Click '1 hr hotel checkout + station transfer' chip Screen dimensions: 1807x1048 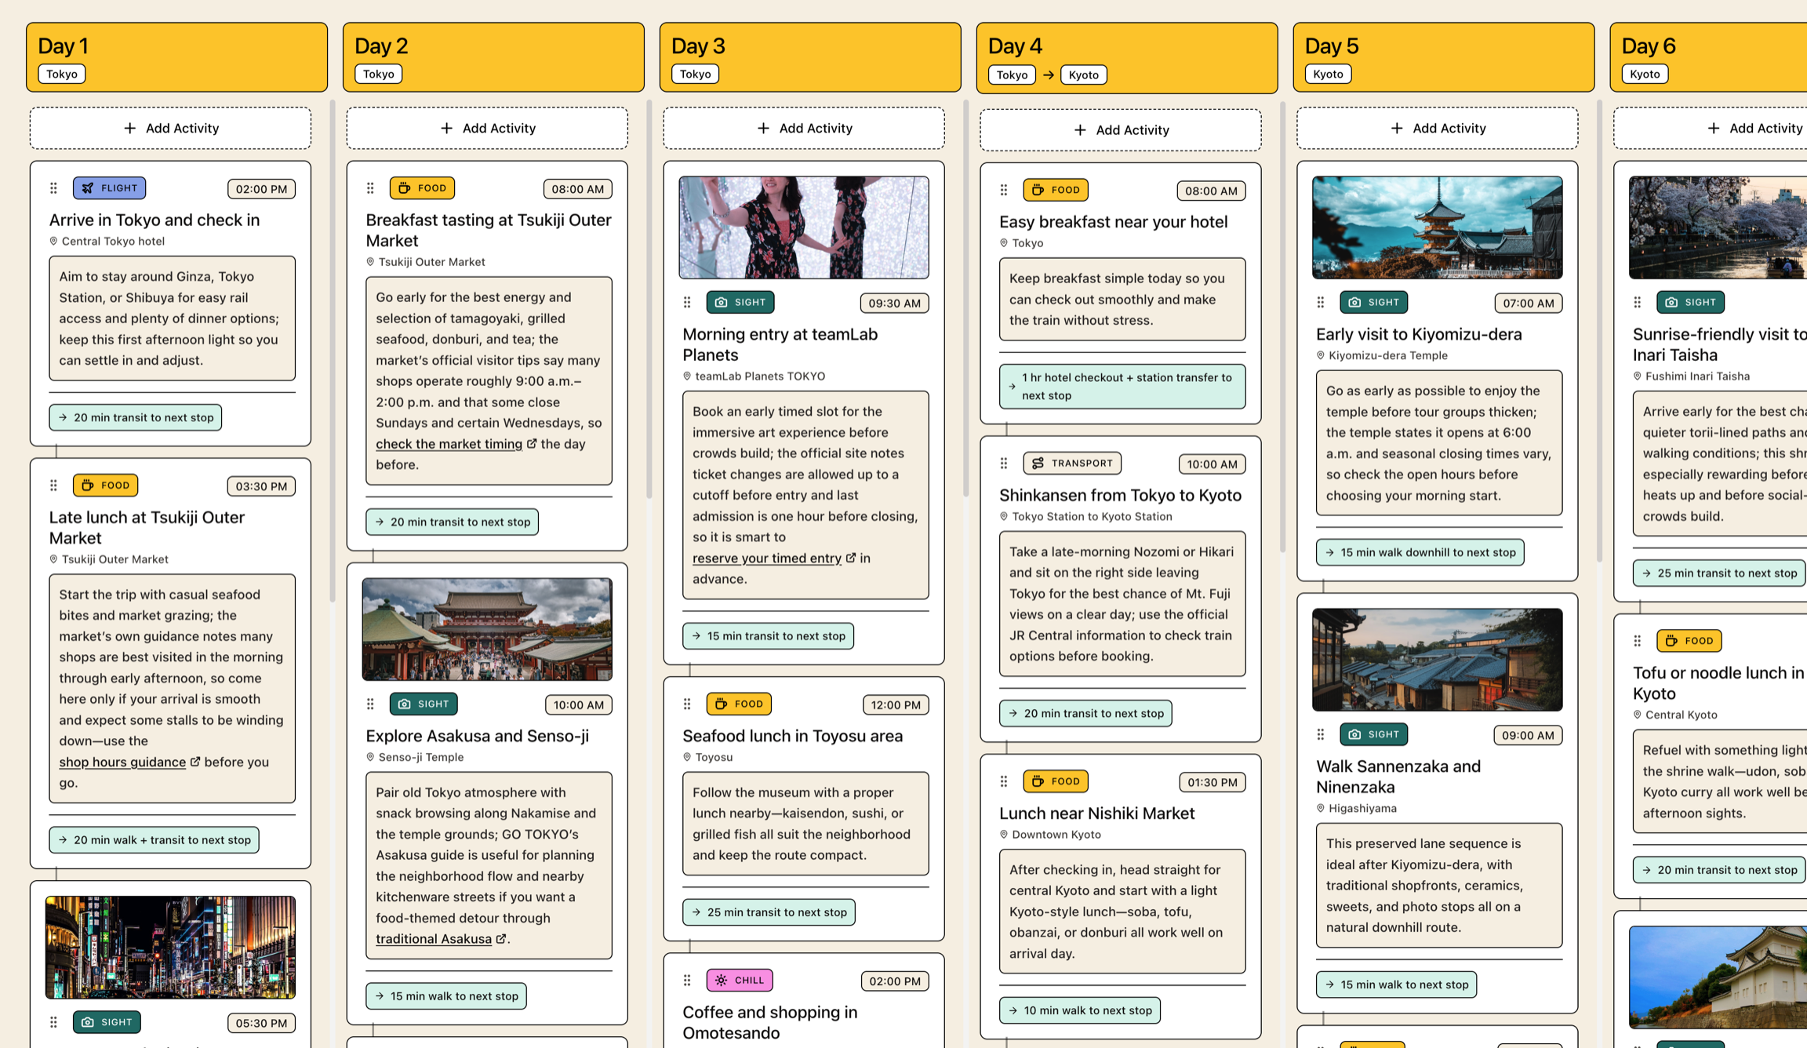(x=1122, y=387)
